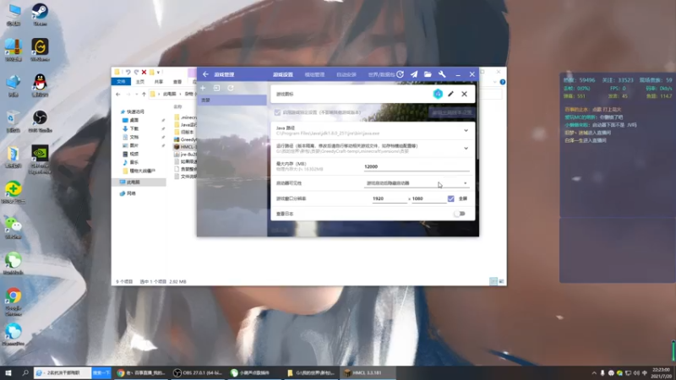This screenshot has width=676, height=380.
Task: Open the WeChat desktop icon
Action: (x=13, y=226)
